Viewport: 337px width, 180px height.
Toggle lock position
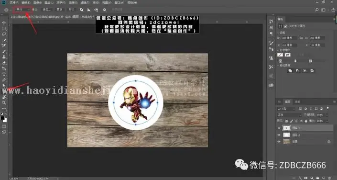296,121
